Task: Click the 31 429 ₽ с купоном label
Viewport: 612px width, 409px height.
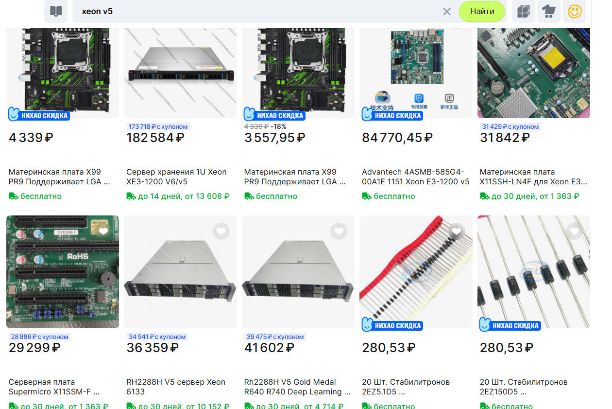Action: pyautogui.click(x=510, y=126)
